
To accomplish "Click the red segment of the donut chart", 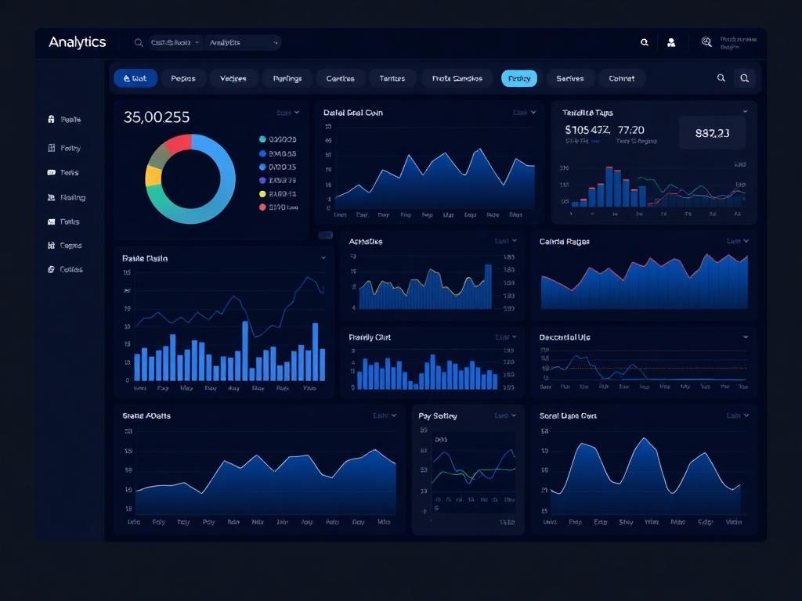I will point(179,142).
